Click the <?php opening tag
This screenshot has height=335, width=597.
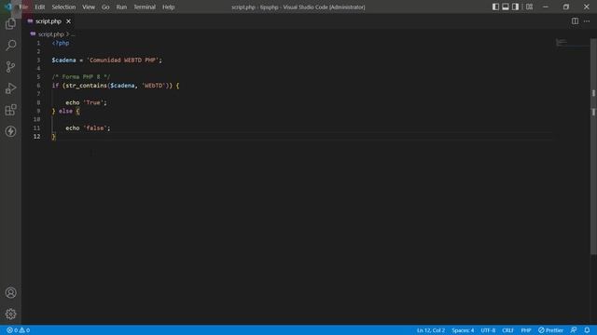(x=61, y=43)
